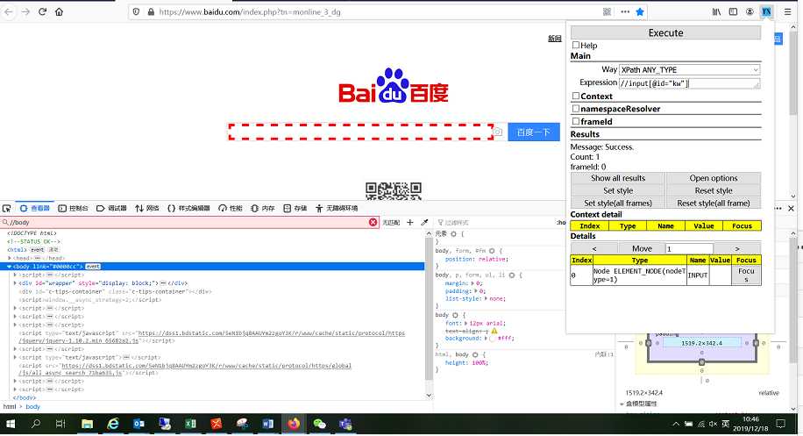Click the Reset style button
The width and height of the screenshot is (803, 436).
[x=714, y=190]
